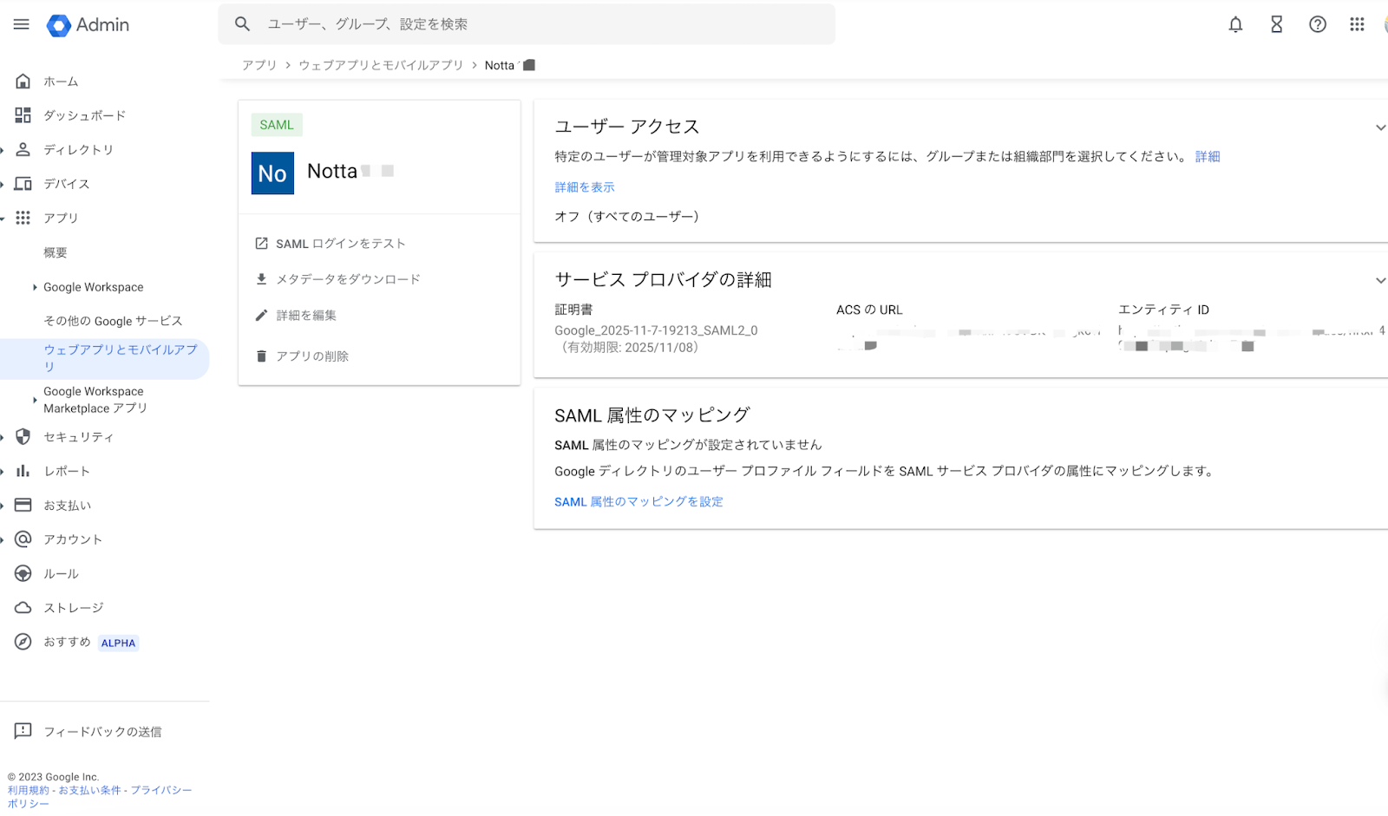Click the お支払い credit card icon

[23, 505]
